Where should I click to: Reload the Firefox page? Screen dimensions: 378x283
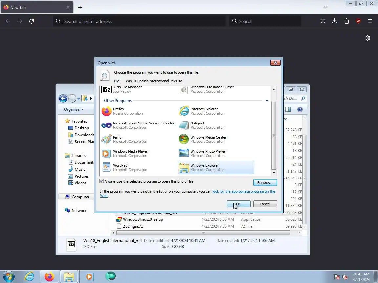[31, 21]
